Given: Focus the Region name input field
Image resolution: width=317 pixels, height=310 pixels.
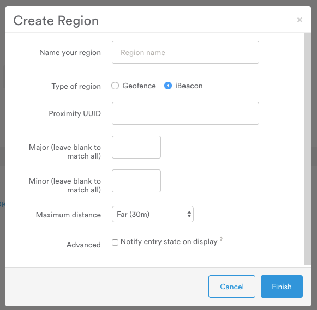Looking at the screenshot, I should 186,52.
